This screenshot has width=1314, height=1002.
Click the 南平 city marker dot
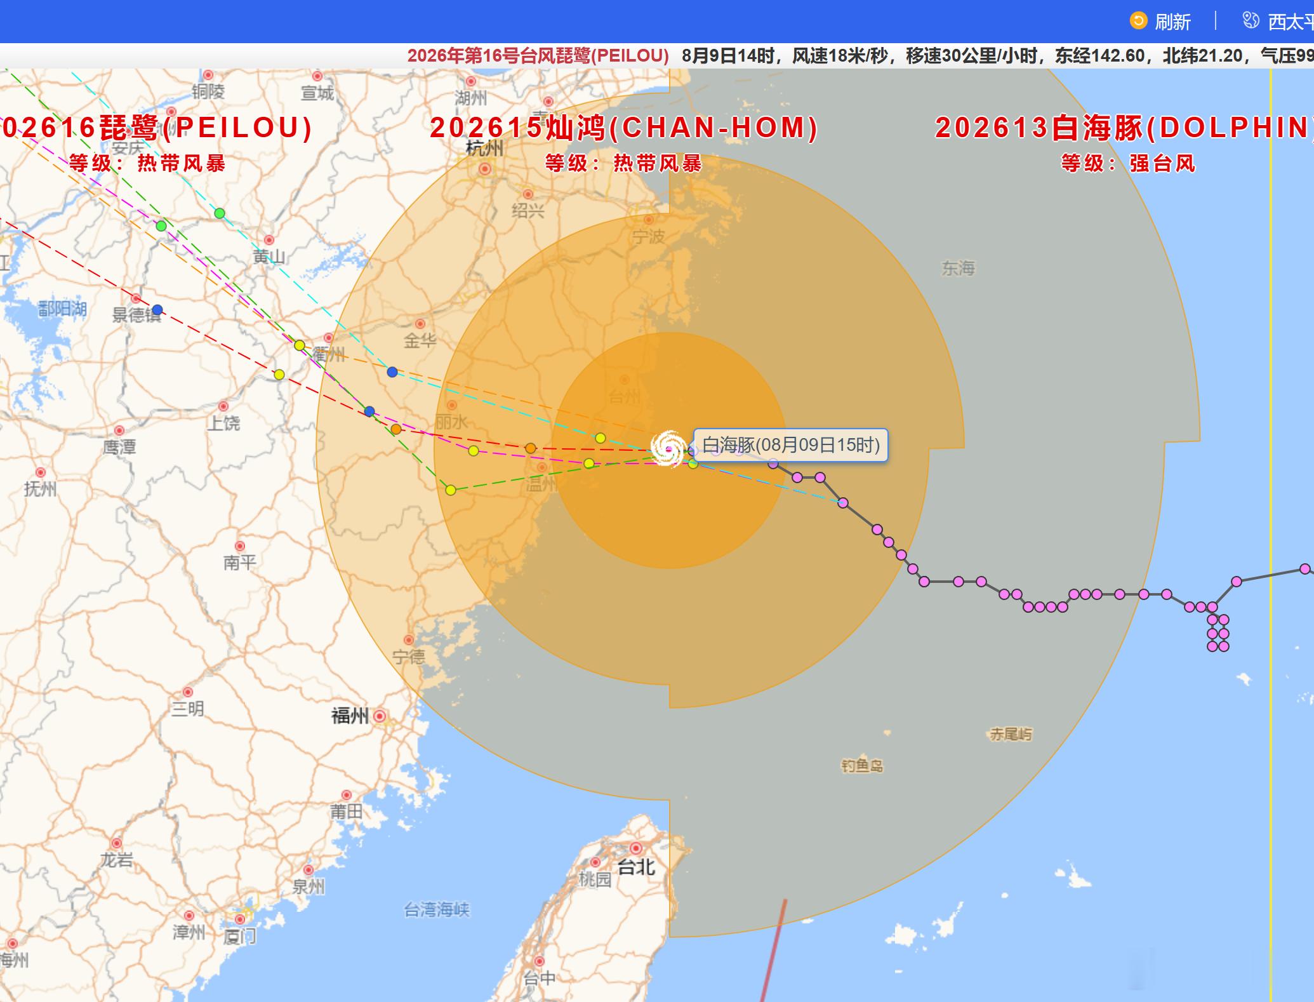point(240,546)
